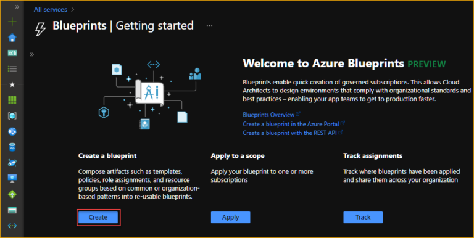The image size is (474, 238).
Task: Open Resource groups cube icon
Action: [x=12, y=116]
